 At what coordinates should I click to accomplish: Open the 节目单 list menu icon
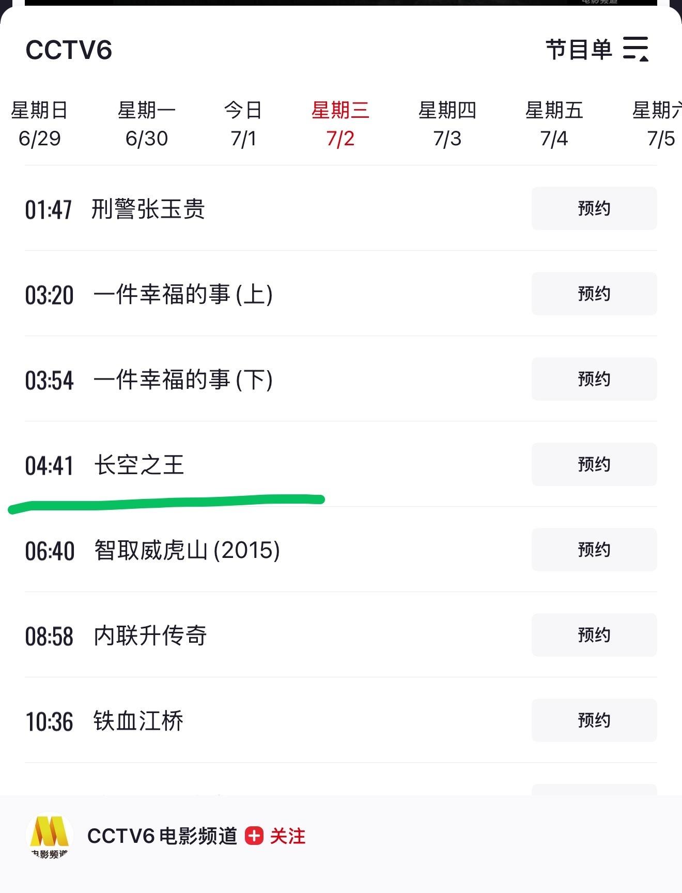[x=636, y=49]
